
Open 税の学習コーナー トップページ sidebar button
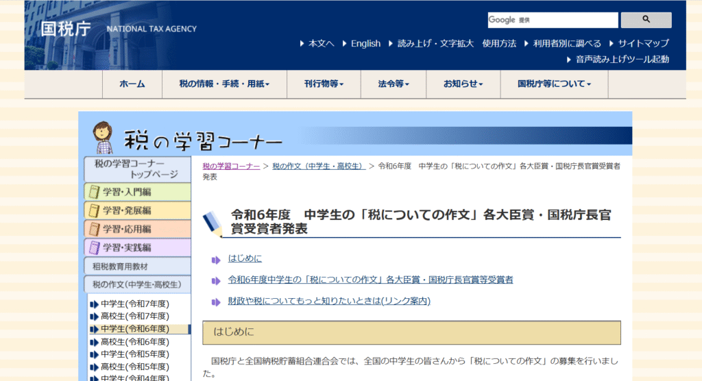tap(137, 169)
